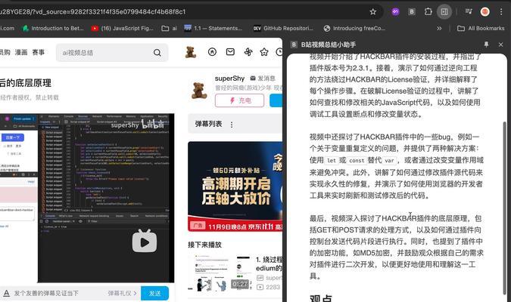
Task: Play the video with the center play button
Action: (x=145, y=241)
